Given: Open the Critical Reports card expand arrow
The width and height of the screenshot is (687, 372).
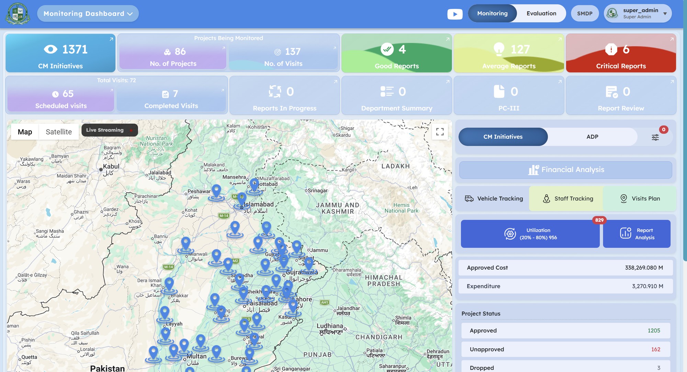Looking at the screenshot, I should coord(672,39).
